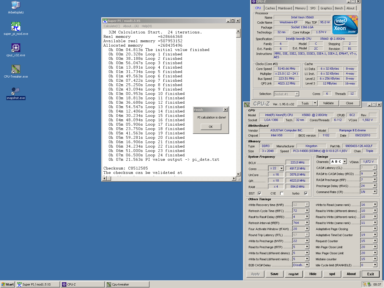Switch to the Mainboard tab in CPU-Z

[285, 8]
